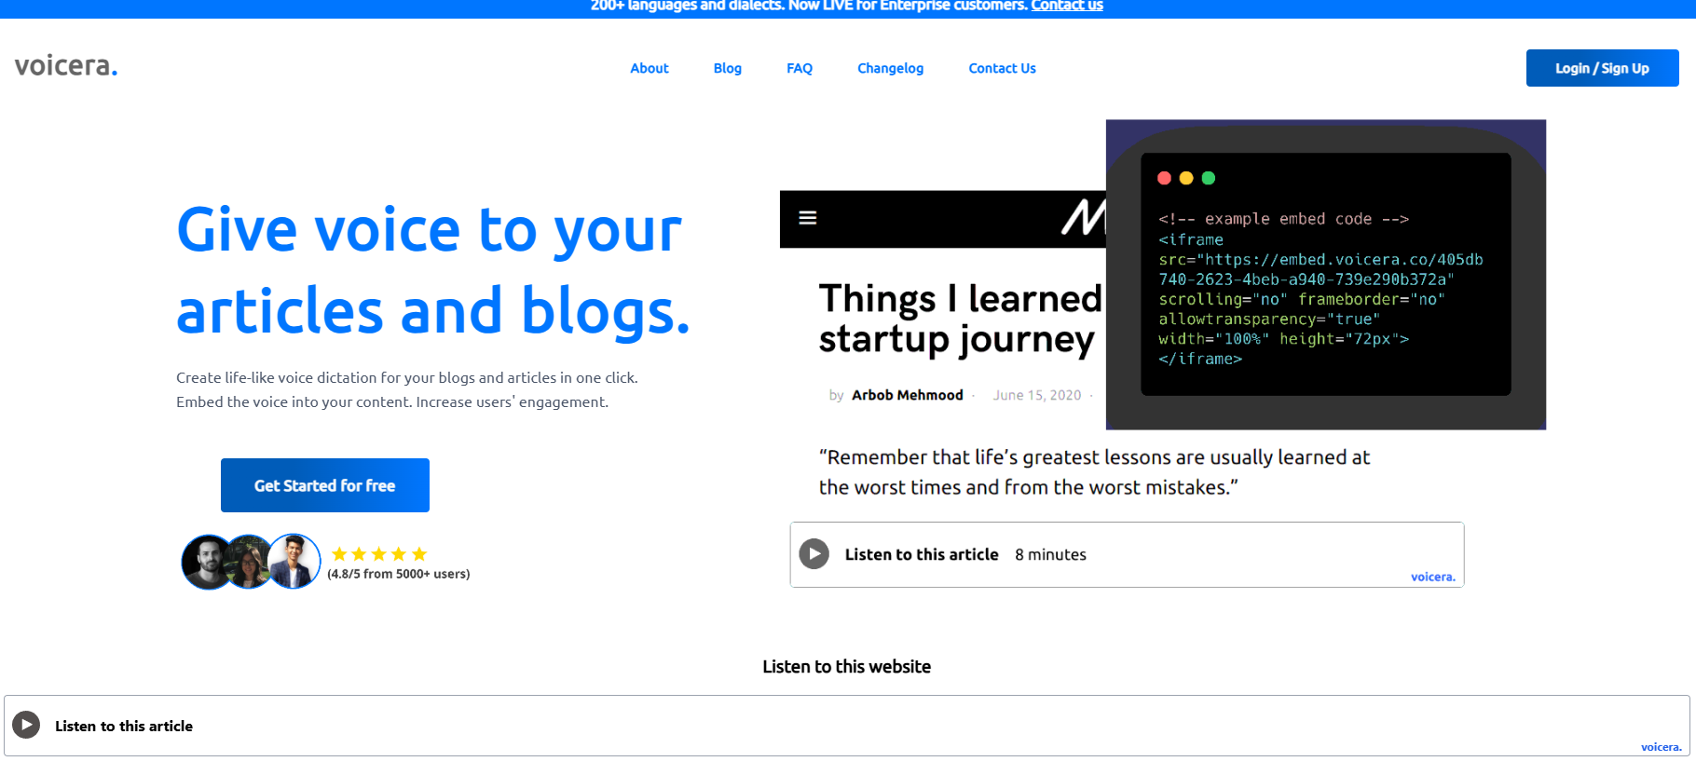Select the first user avatar photo

click(x=207, y=562)
